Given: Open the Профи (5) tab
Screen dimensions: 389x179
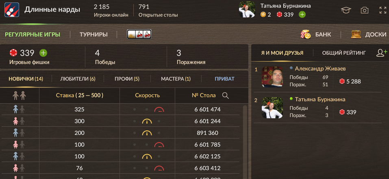Looking at the screenshot, I should click(127, 79).
